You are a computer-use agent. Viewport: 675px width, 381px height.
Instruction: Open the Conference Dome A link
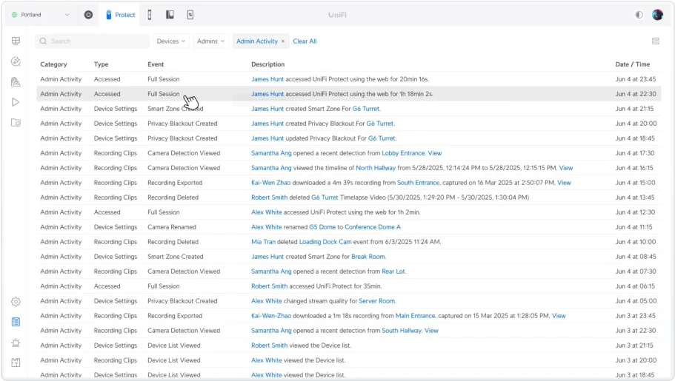pos(373,227)
